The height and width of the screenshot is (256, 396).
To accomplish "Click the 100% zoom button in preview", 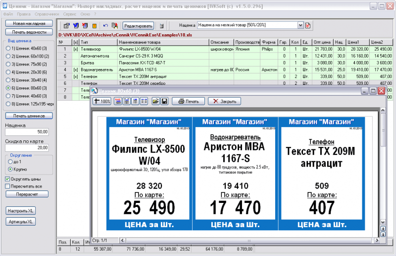I will [x=102, y=101].
